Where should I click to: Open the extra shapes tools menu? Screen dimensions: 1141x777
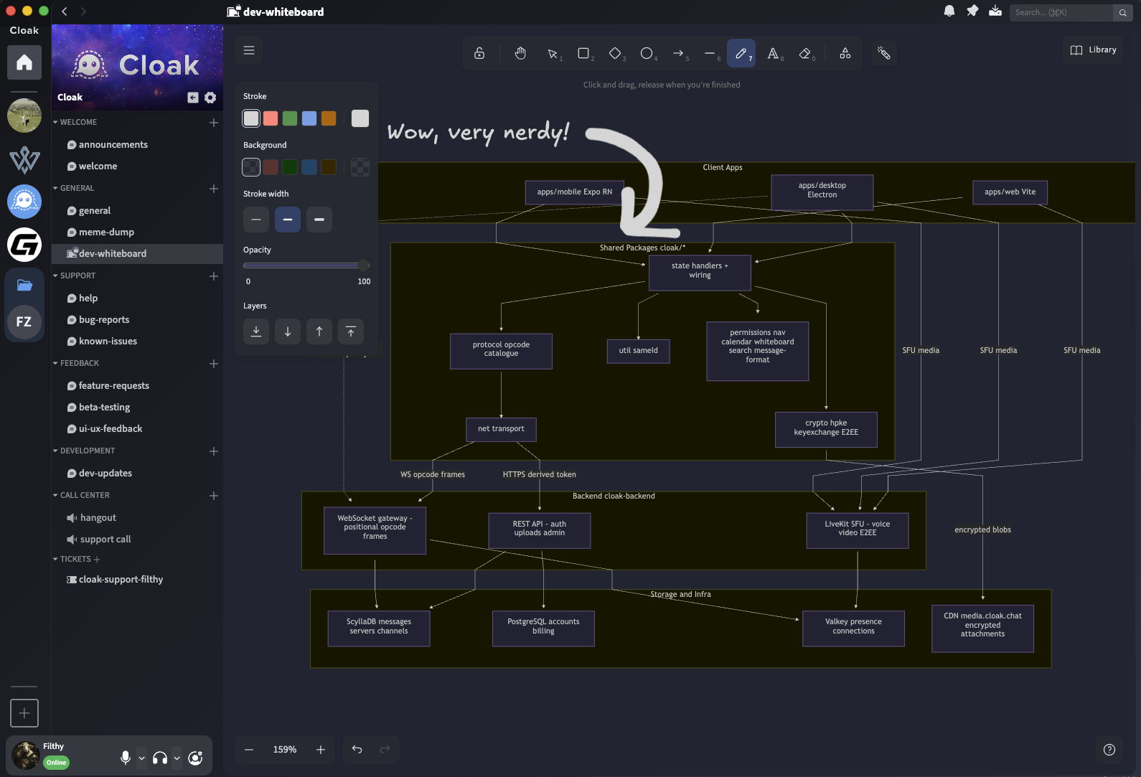pos(845,53)
